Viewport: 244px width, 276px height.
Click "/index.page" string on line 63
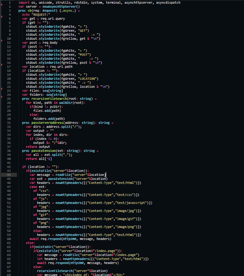105,251
